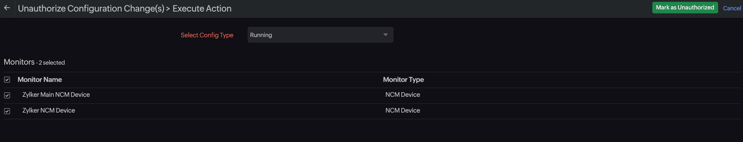Select the Zylker Main NCM Device name
Image resolution: width=743 pixels, height=142 pixels.
[x=56, y=95]
